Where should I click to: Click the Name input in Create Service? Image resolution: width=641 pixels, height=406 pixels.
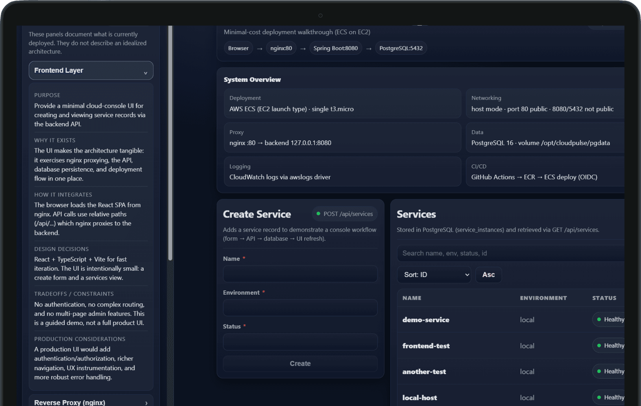pyautogui.click(x=300, y=274)
